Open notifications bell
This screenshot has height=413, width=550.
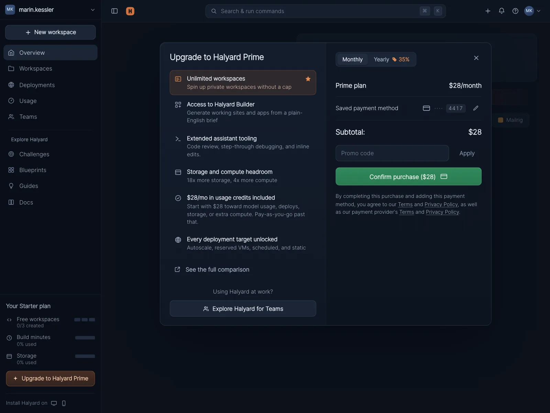(502, 11)
